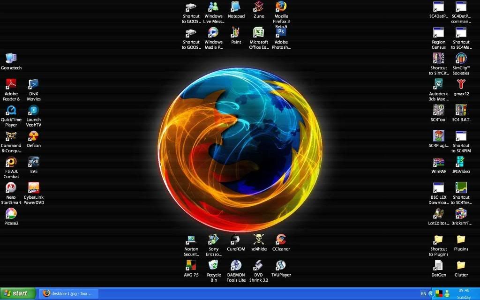Viewport: 480px width, 300px height.
Task: Open Launch VeohTV shortcut
Action: click(x=34, y=110)
